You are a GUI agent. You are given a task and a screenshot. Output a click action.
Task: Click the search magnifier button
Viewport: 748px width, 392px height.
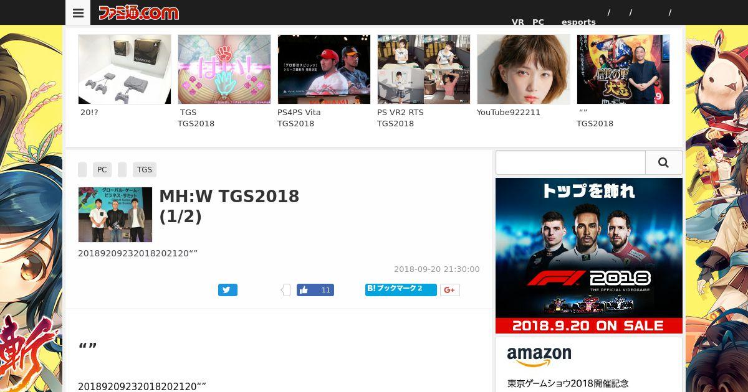pos(663,162)
